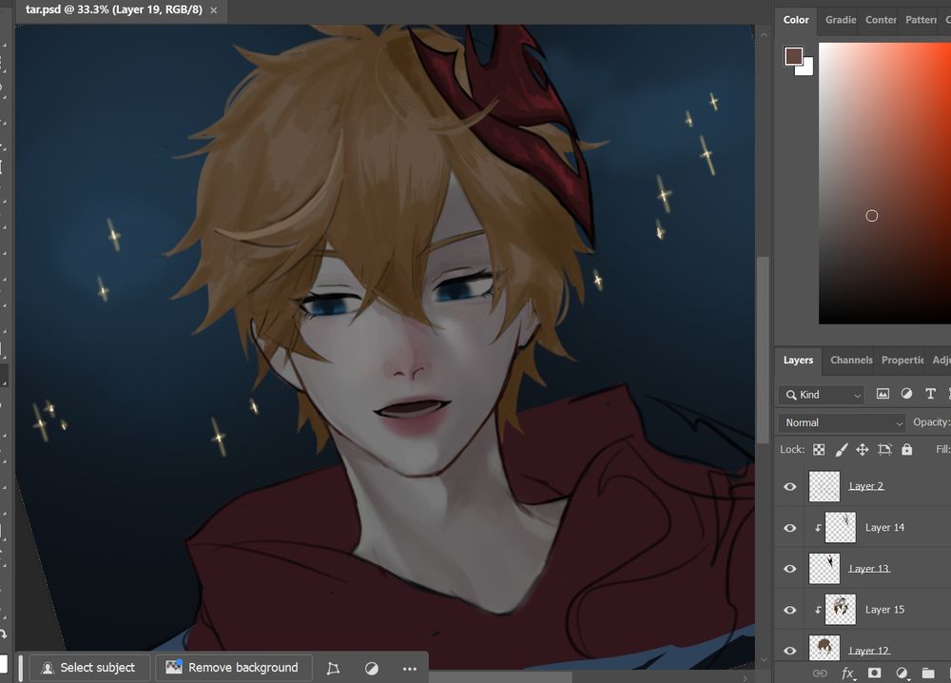Hide Layer 15 visibility eye
The image size is (951, 683).
[789, 610]
